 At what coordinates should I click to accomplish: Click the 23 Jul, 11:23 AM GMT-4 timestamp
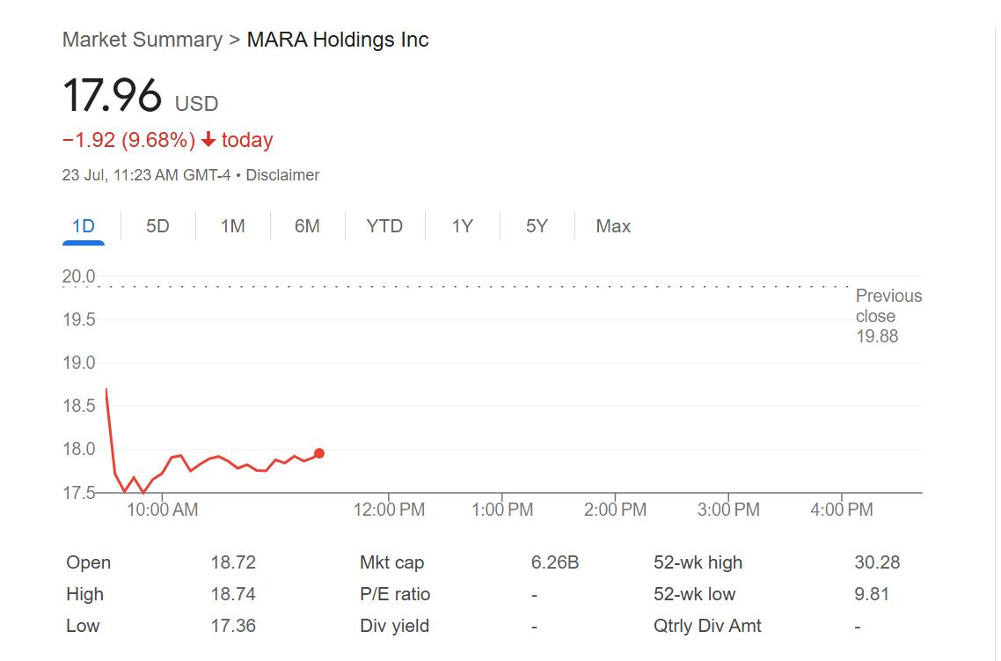pyautogui.click(x=146, y=175)
